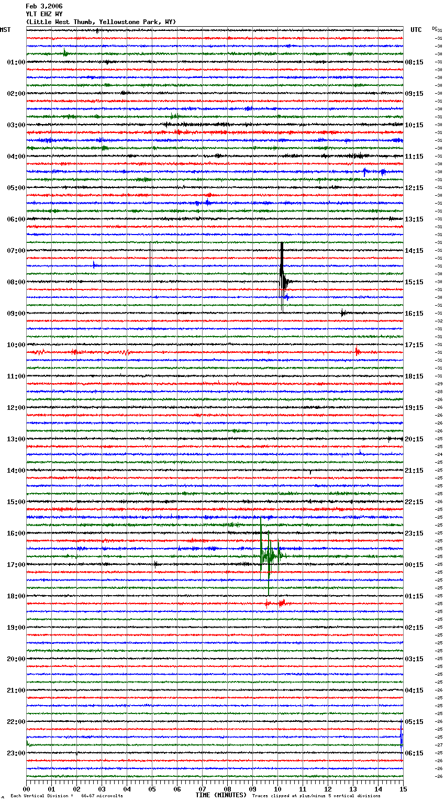Image resolution: width=445 pixels, height=803 pixels.
Task: Select the 15:00 MST row label
Action: tap(16, 502)
